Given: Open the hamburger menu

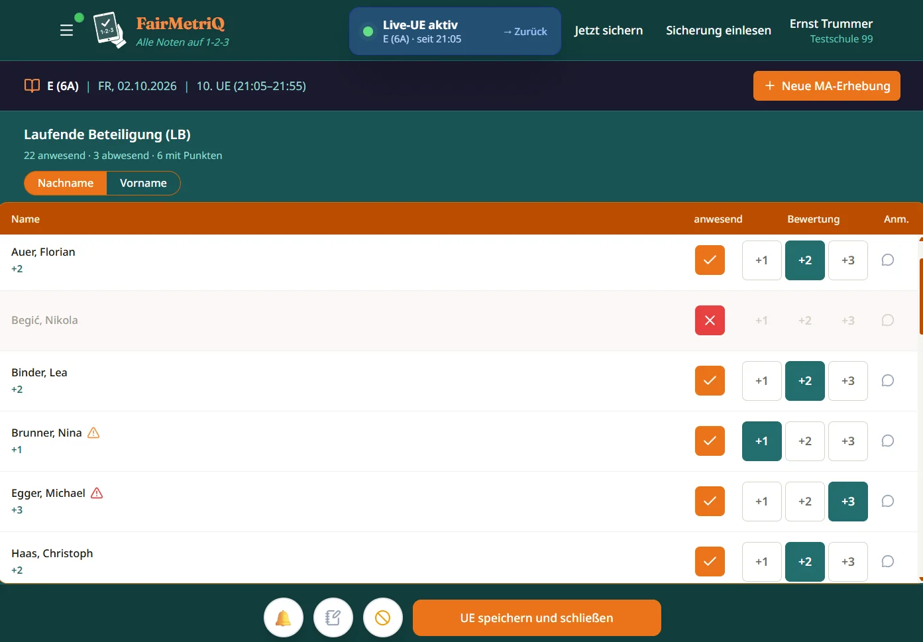Looking at the screenshot, I should click(x=66, y=30).
